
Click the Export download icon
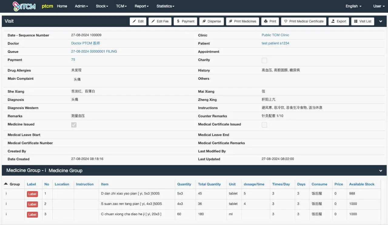[333, 21]
